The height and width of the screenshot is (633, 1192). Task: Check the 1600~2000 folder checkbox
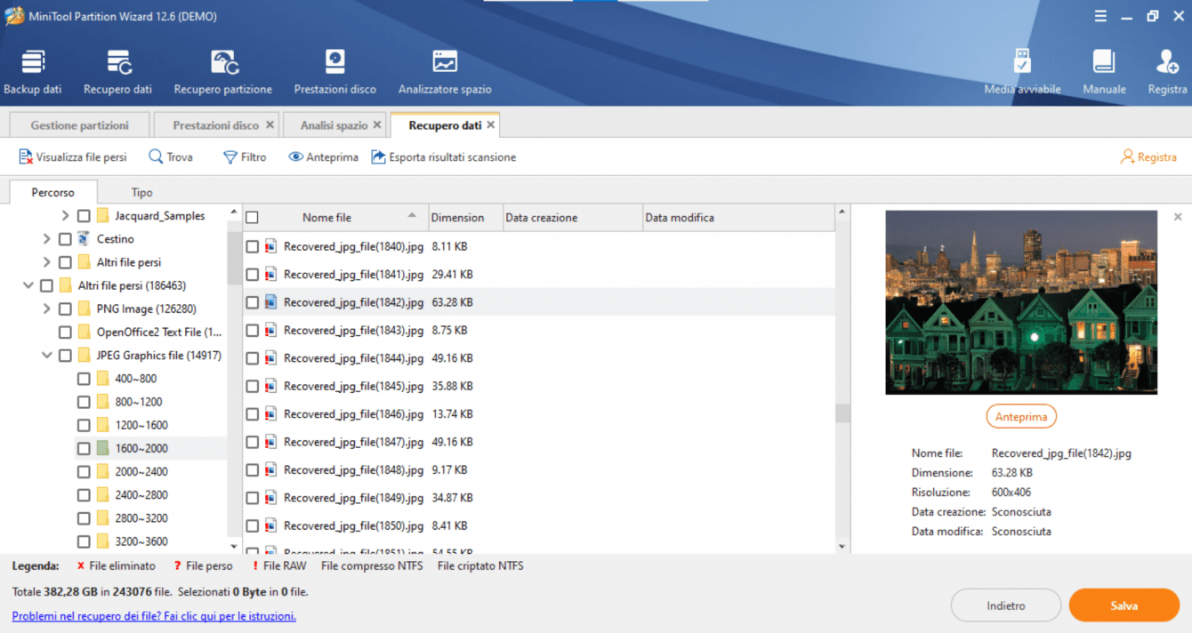coord(84,449)
